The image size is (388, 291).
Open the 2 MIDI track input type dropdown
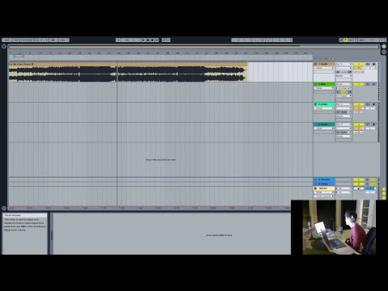pos(344,84)
